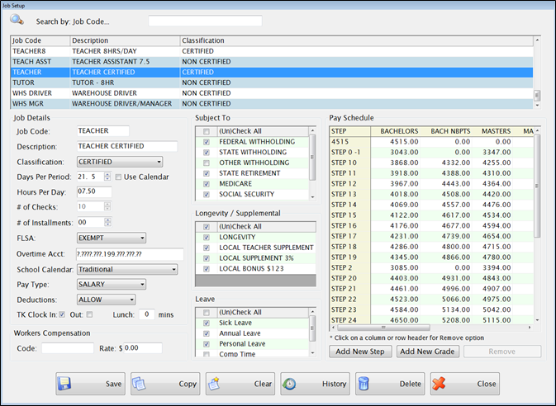Click the Copy pages icon
The image size is (556, 406).
tap(139, 384)
